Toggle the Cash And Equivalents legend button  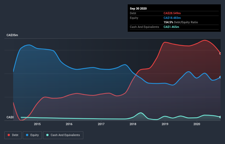pos(63,135)
